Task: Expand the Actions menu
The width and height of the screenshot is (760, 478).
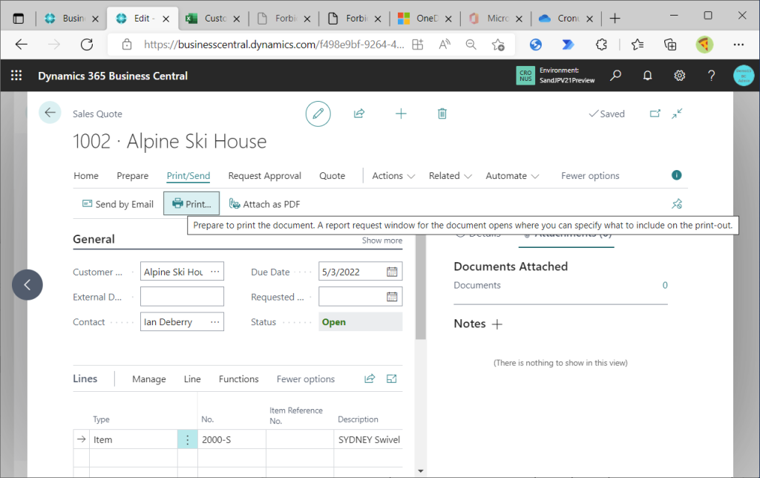Action: (x=393, y=175)
